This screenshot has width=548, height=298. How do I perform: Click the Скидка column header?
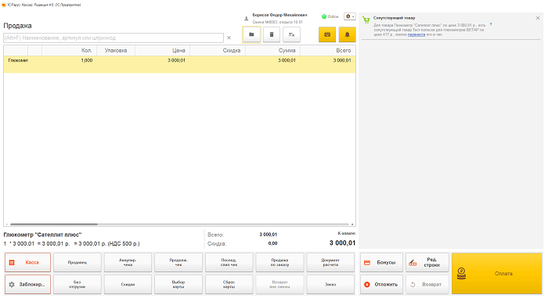218,50
